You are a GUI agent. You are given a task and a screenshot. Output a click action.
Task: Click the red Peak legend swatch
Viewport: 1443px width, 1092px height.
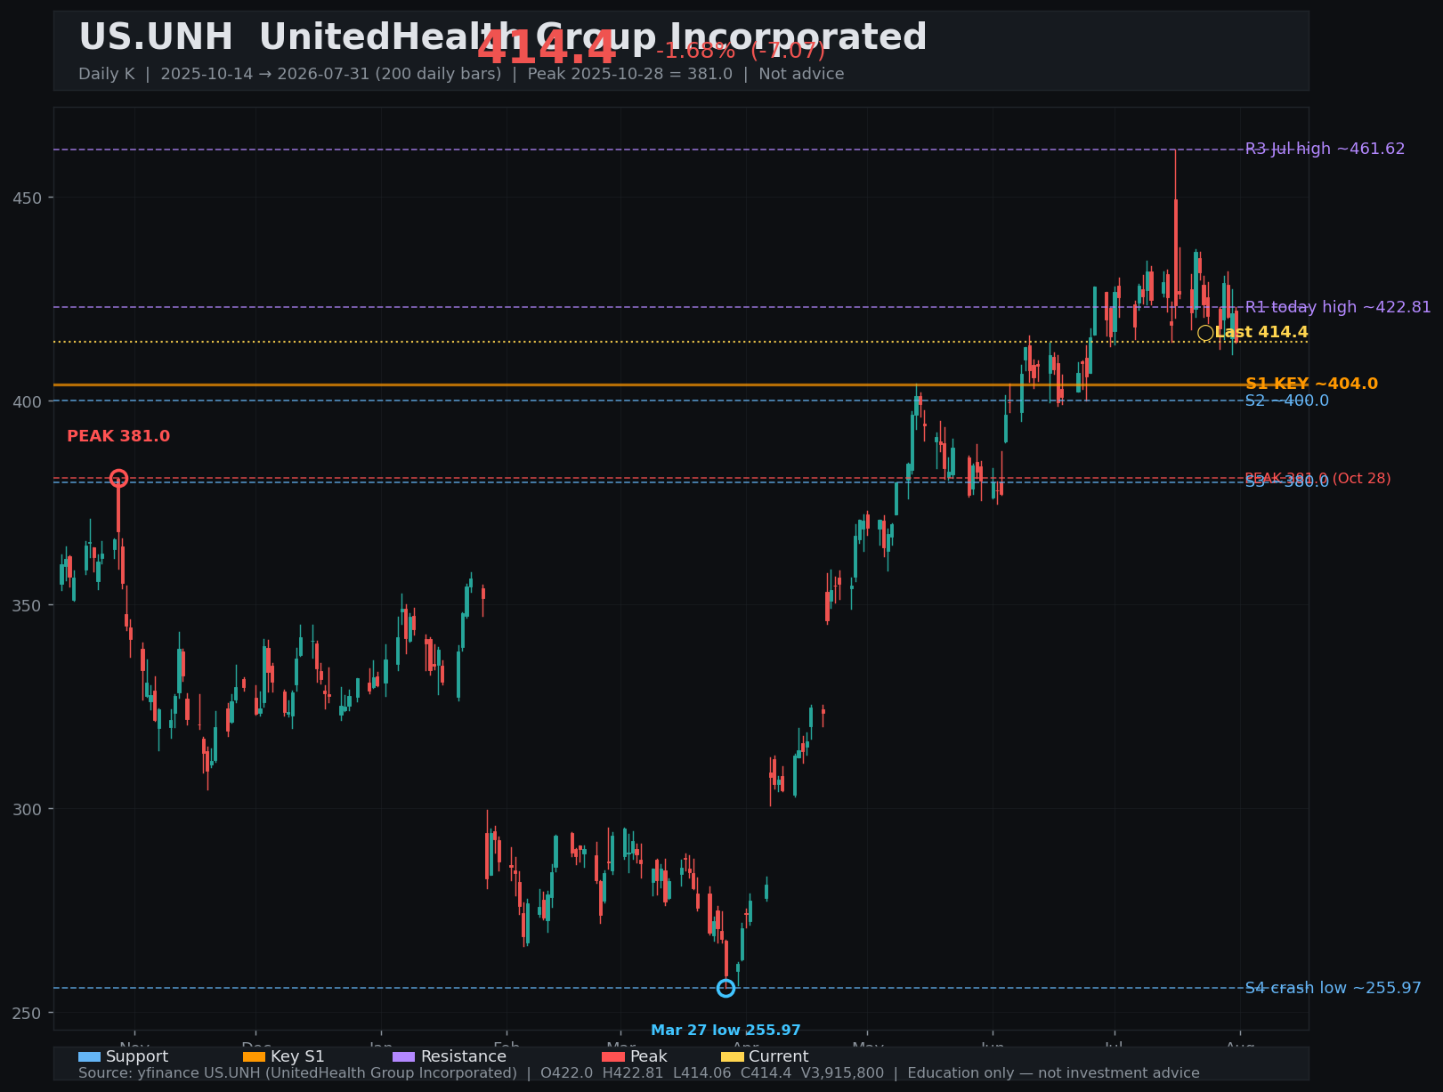pyautogui.click(x=613, y=1056)
